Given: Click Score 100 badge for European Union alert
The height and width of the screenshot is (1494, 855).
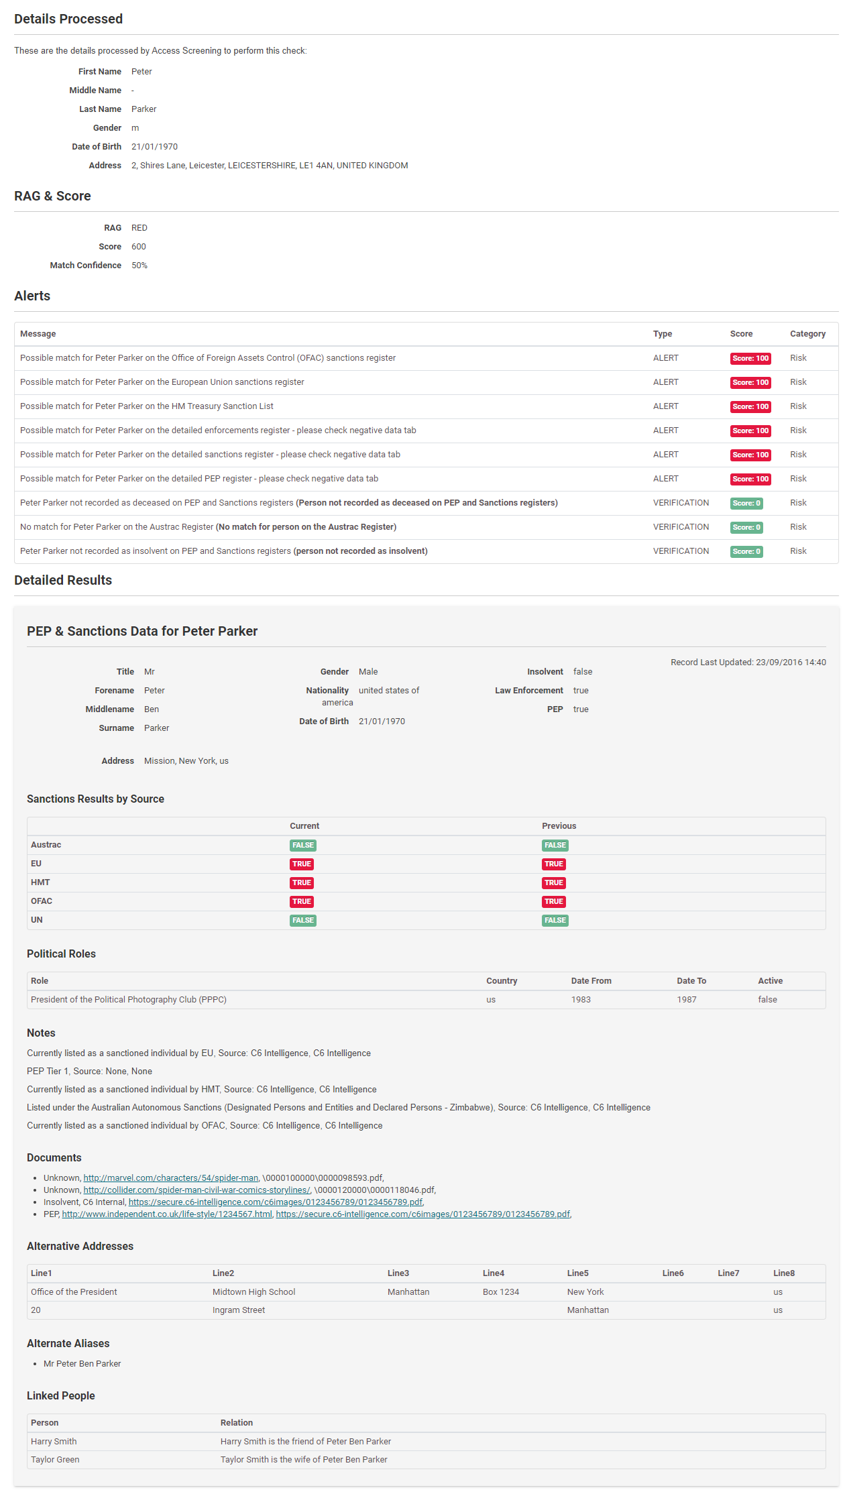Looking at the screenshot, I should [750, 382].
